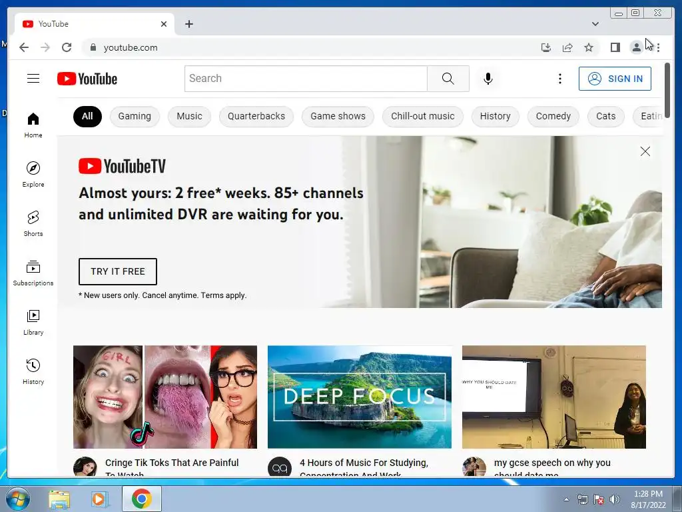The height and width of the screenshot is (512, 682).
Task: Reload the page with refresh icon
Action: coord(67,47)
